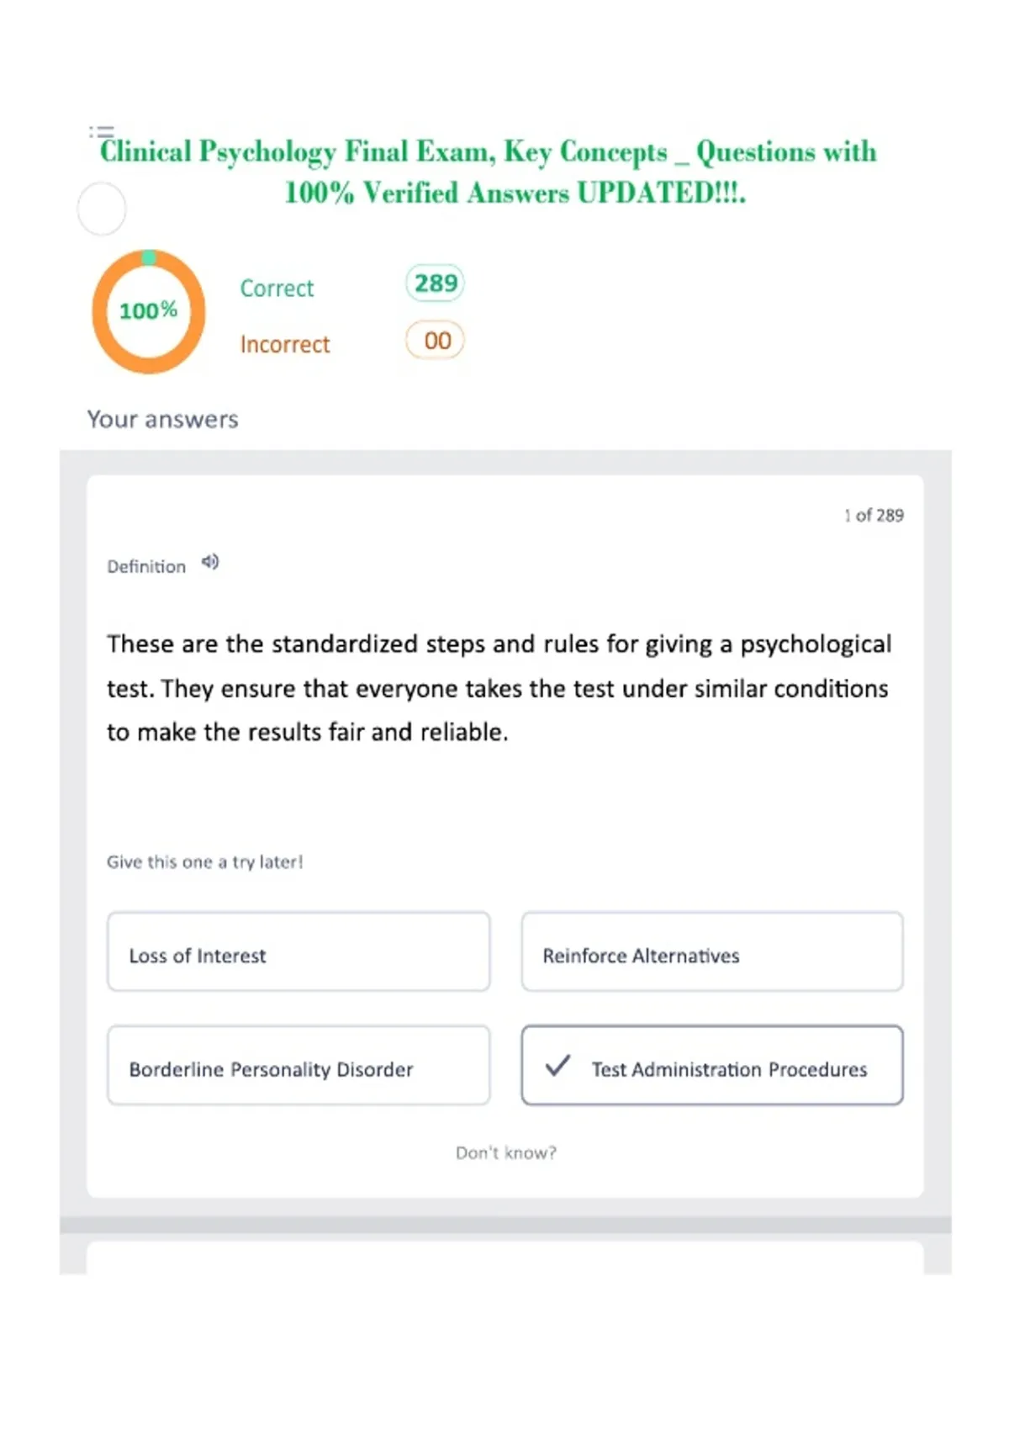The height and width of the screenshot is (1430, 1009).
Task: Click the round avatar circle below the list icon
Action: tap(102, 209)
